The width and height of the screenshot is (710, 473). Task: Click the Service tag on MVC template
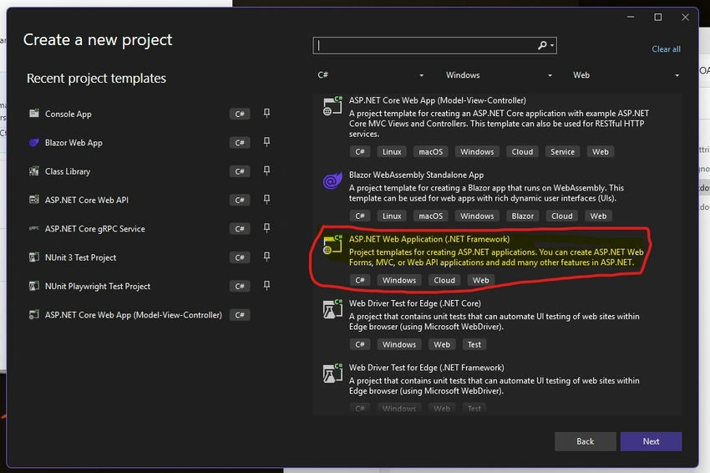click(562, 152)
